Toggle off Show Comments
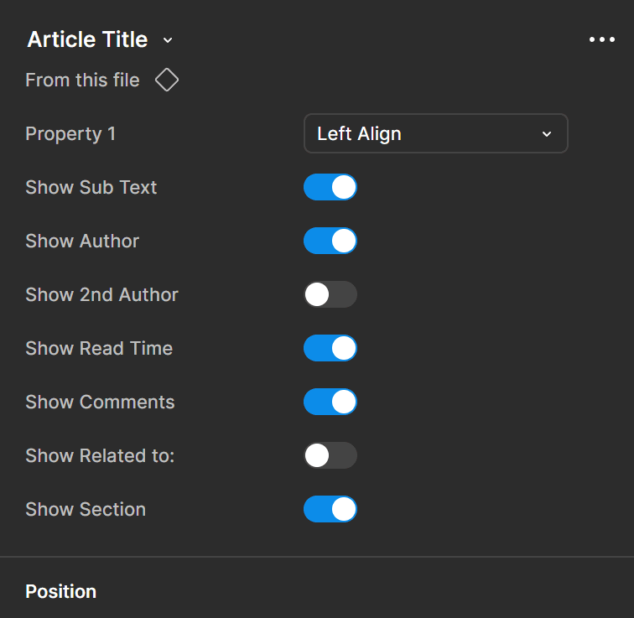Image resolution: width=634 pixels, height=618 pixels. click(330, 402)
